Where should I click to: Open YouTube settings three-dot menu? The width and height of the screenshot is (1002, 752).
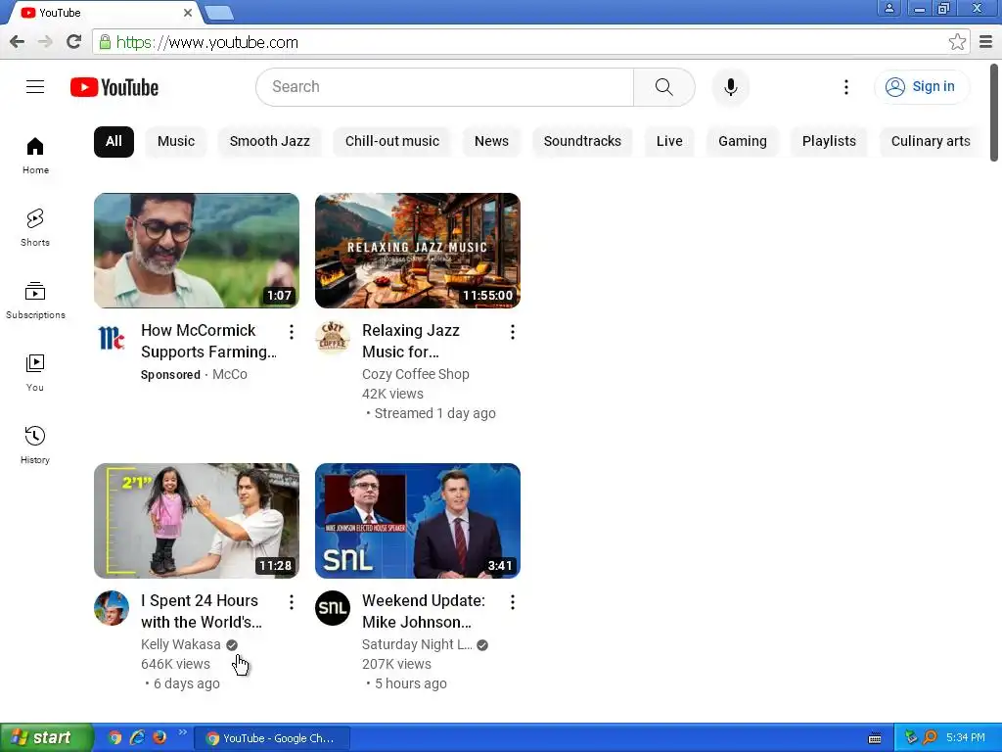[846, 87]
